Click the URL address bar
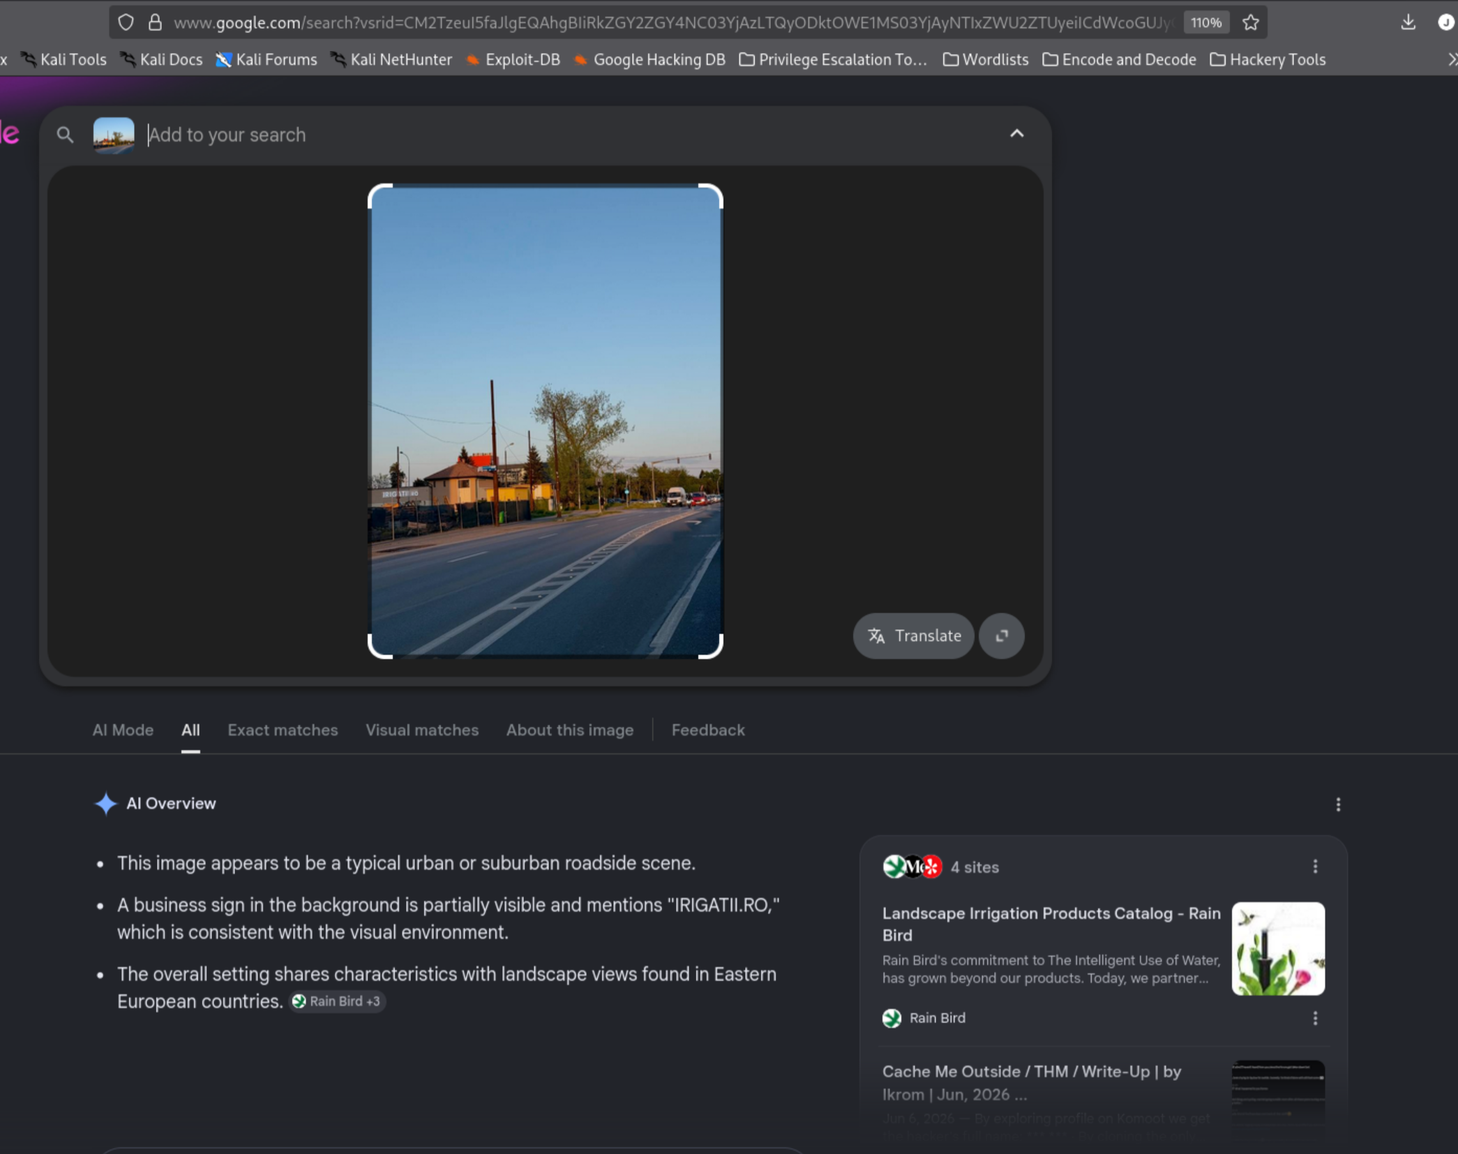Viewport: 1458px width, 1154px height. click(x=673, y=22)
